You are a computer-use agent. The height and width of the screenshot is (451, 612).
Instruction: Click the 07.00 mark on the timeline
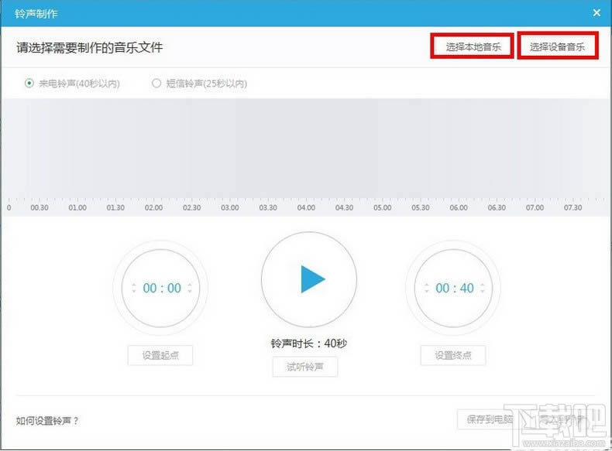pyautogui.click(x=535, y=208)
